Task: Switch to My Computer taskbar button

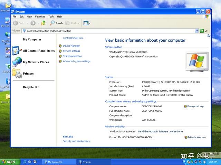Action: coord(59,162)
